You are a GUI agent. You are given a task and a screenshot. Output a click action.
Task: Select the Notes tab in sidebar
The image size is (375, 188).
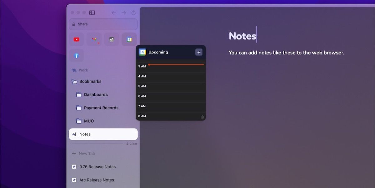coord(103,134)
